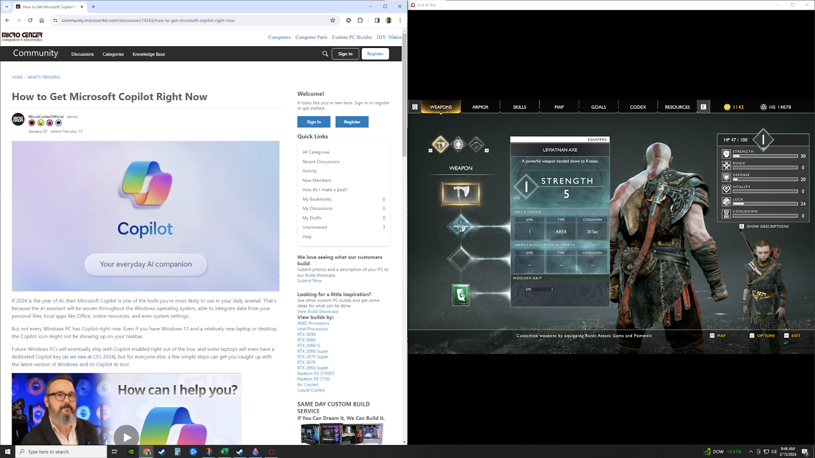815x458 pixels.
Task: Open Recent Discussions quick link
Action: [321, 161]
